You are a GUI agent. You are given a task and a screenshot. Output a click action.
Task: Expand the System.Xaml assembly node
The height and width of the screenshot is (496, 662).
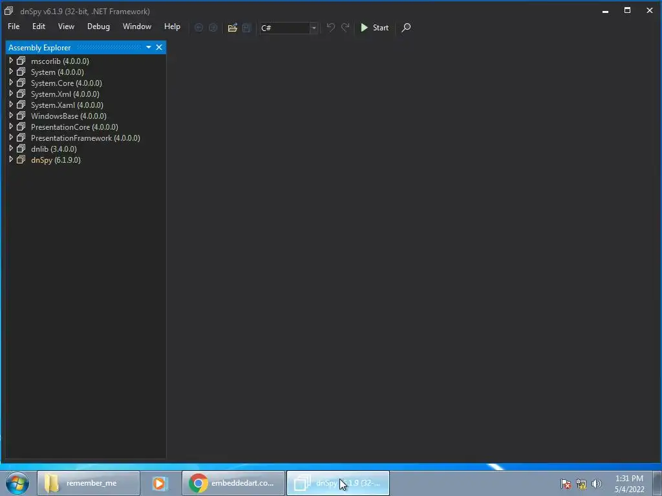pyautogui.click(x=11, y=105)
